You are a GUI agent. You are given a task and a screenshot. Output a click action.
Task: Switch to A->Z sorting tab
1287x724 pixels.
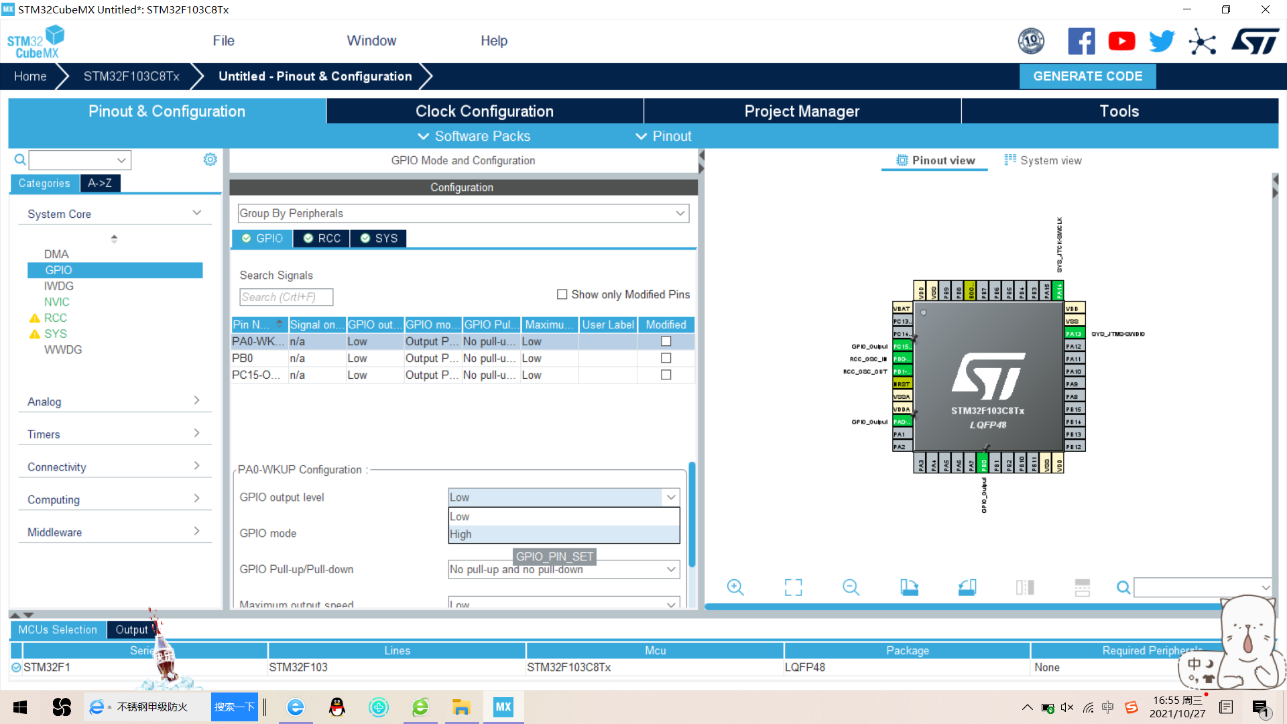point(100,183)
